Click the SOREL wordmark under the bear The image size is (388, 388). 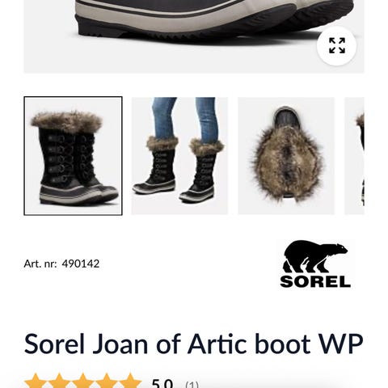pyautogui.click(x=315, y=281)
